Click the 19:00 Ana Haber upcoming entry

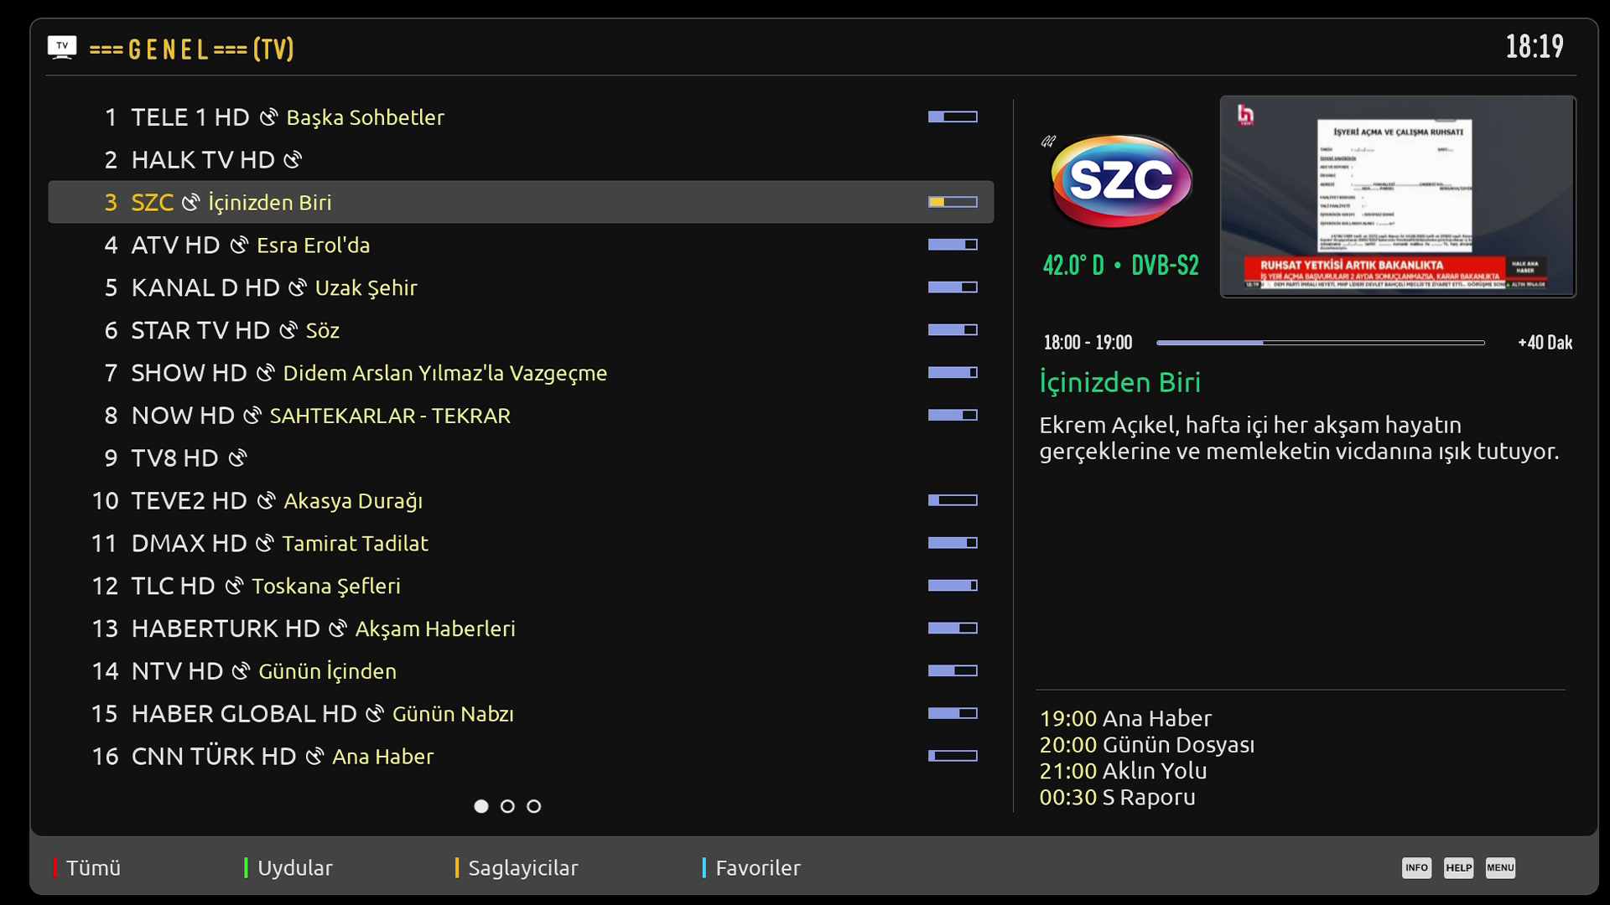coord(1125,719)
